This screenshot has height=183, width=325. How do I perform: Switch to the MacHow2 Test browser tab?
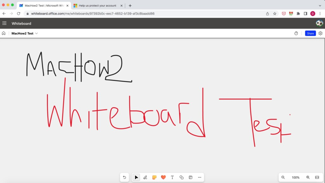pos(43,5)
